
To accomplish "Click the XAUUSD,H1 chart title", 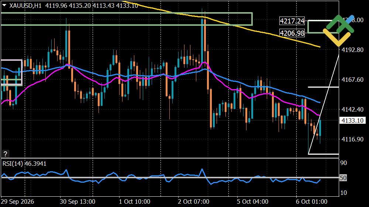I will pos(25,6).
